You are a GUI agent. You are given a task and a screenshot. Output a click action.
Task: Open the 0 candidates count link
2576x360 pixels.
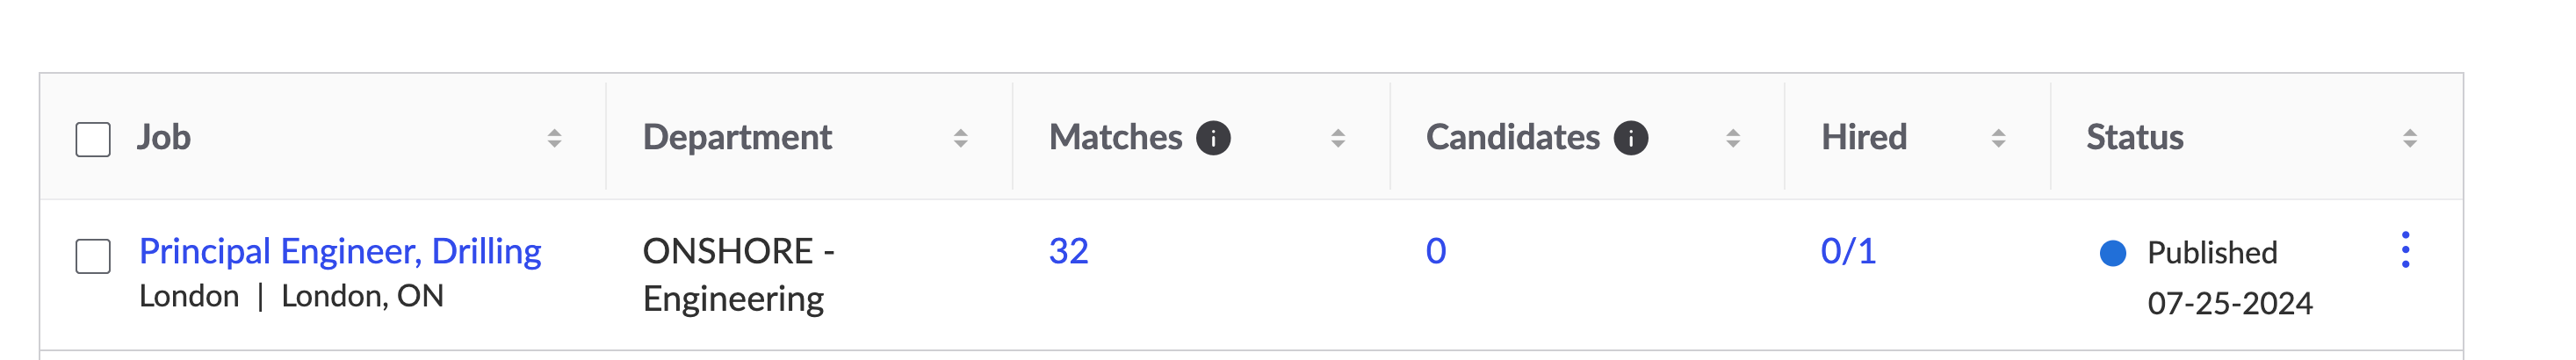pyautogui.click(x=1435, y=251)
